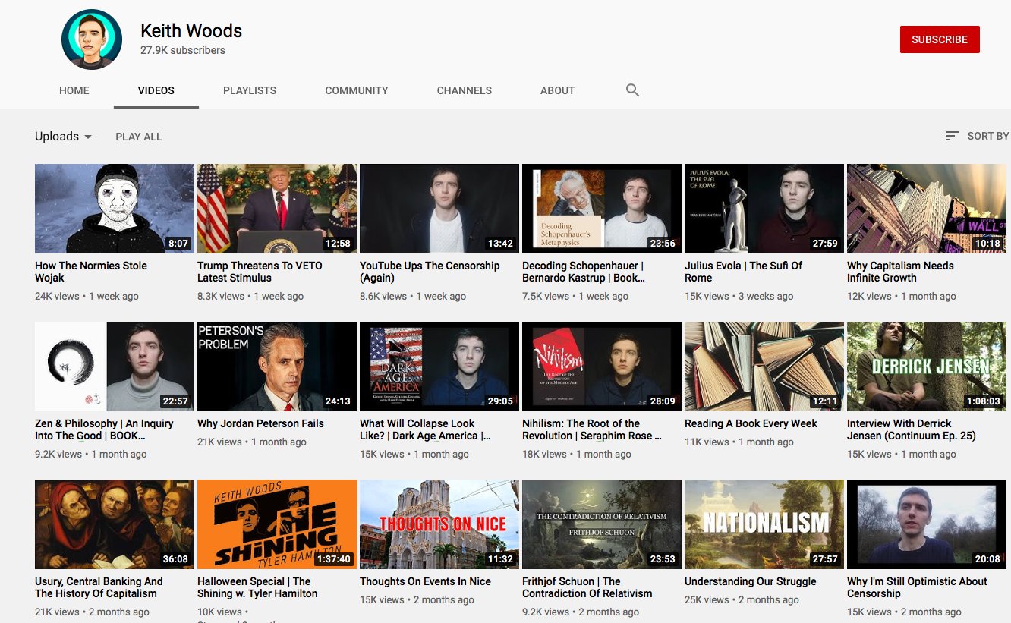
Task: Open Zen & Philosophy video thumbnail
Action: pyautogui.click(x=115, y=367)
